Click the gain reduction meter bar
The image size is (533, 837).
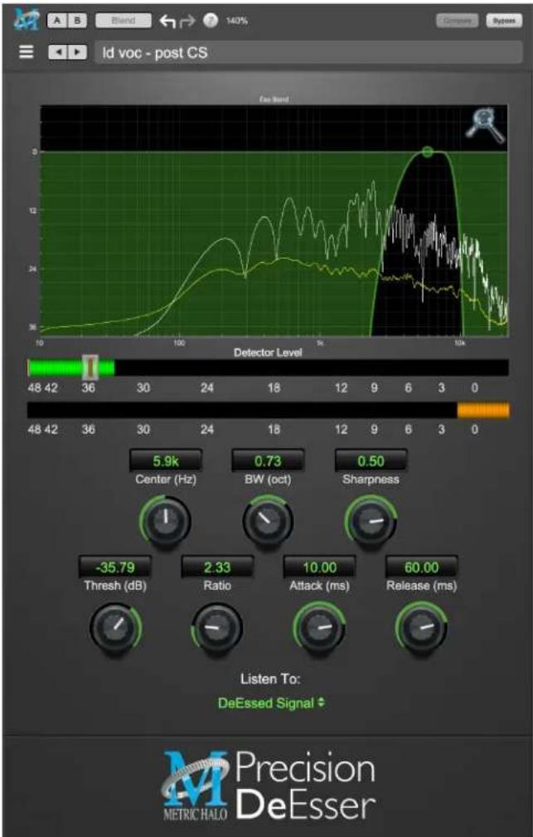269,410
